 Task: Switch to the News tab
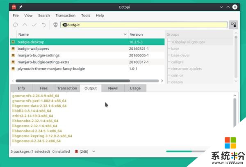(113, 88)
